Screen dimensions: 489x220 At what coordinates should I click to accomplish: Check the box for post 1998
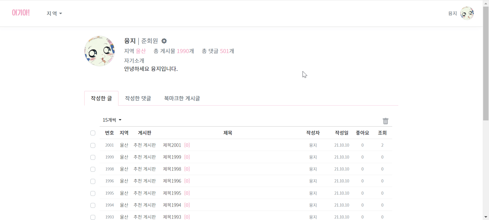point(93,169)
